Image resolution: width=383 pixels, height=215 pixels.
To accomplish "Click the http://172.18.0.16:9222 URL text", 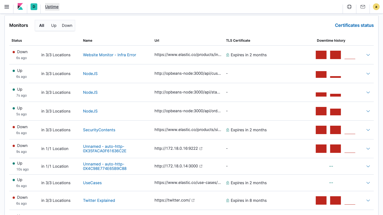I will (x=176, y=149).
